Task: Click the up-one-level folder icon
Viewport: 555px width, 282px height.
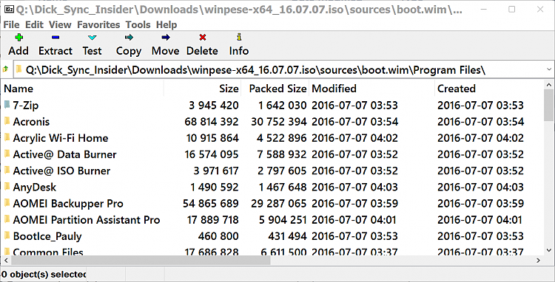Action: click(5, 69)
